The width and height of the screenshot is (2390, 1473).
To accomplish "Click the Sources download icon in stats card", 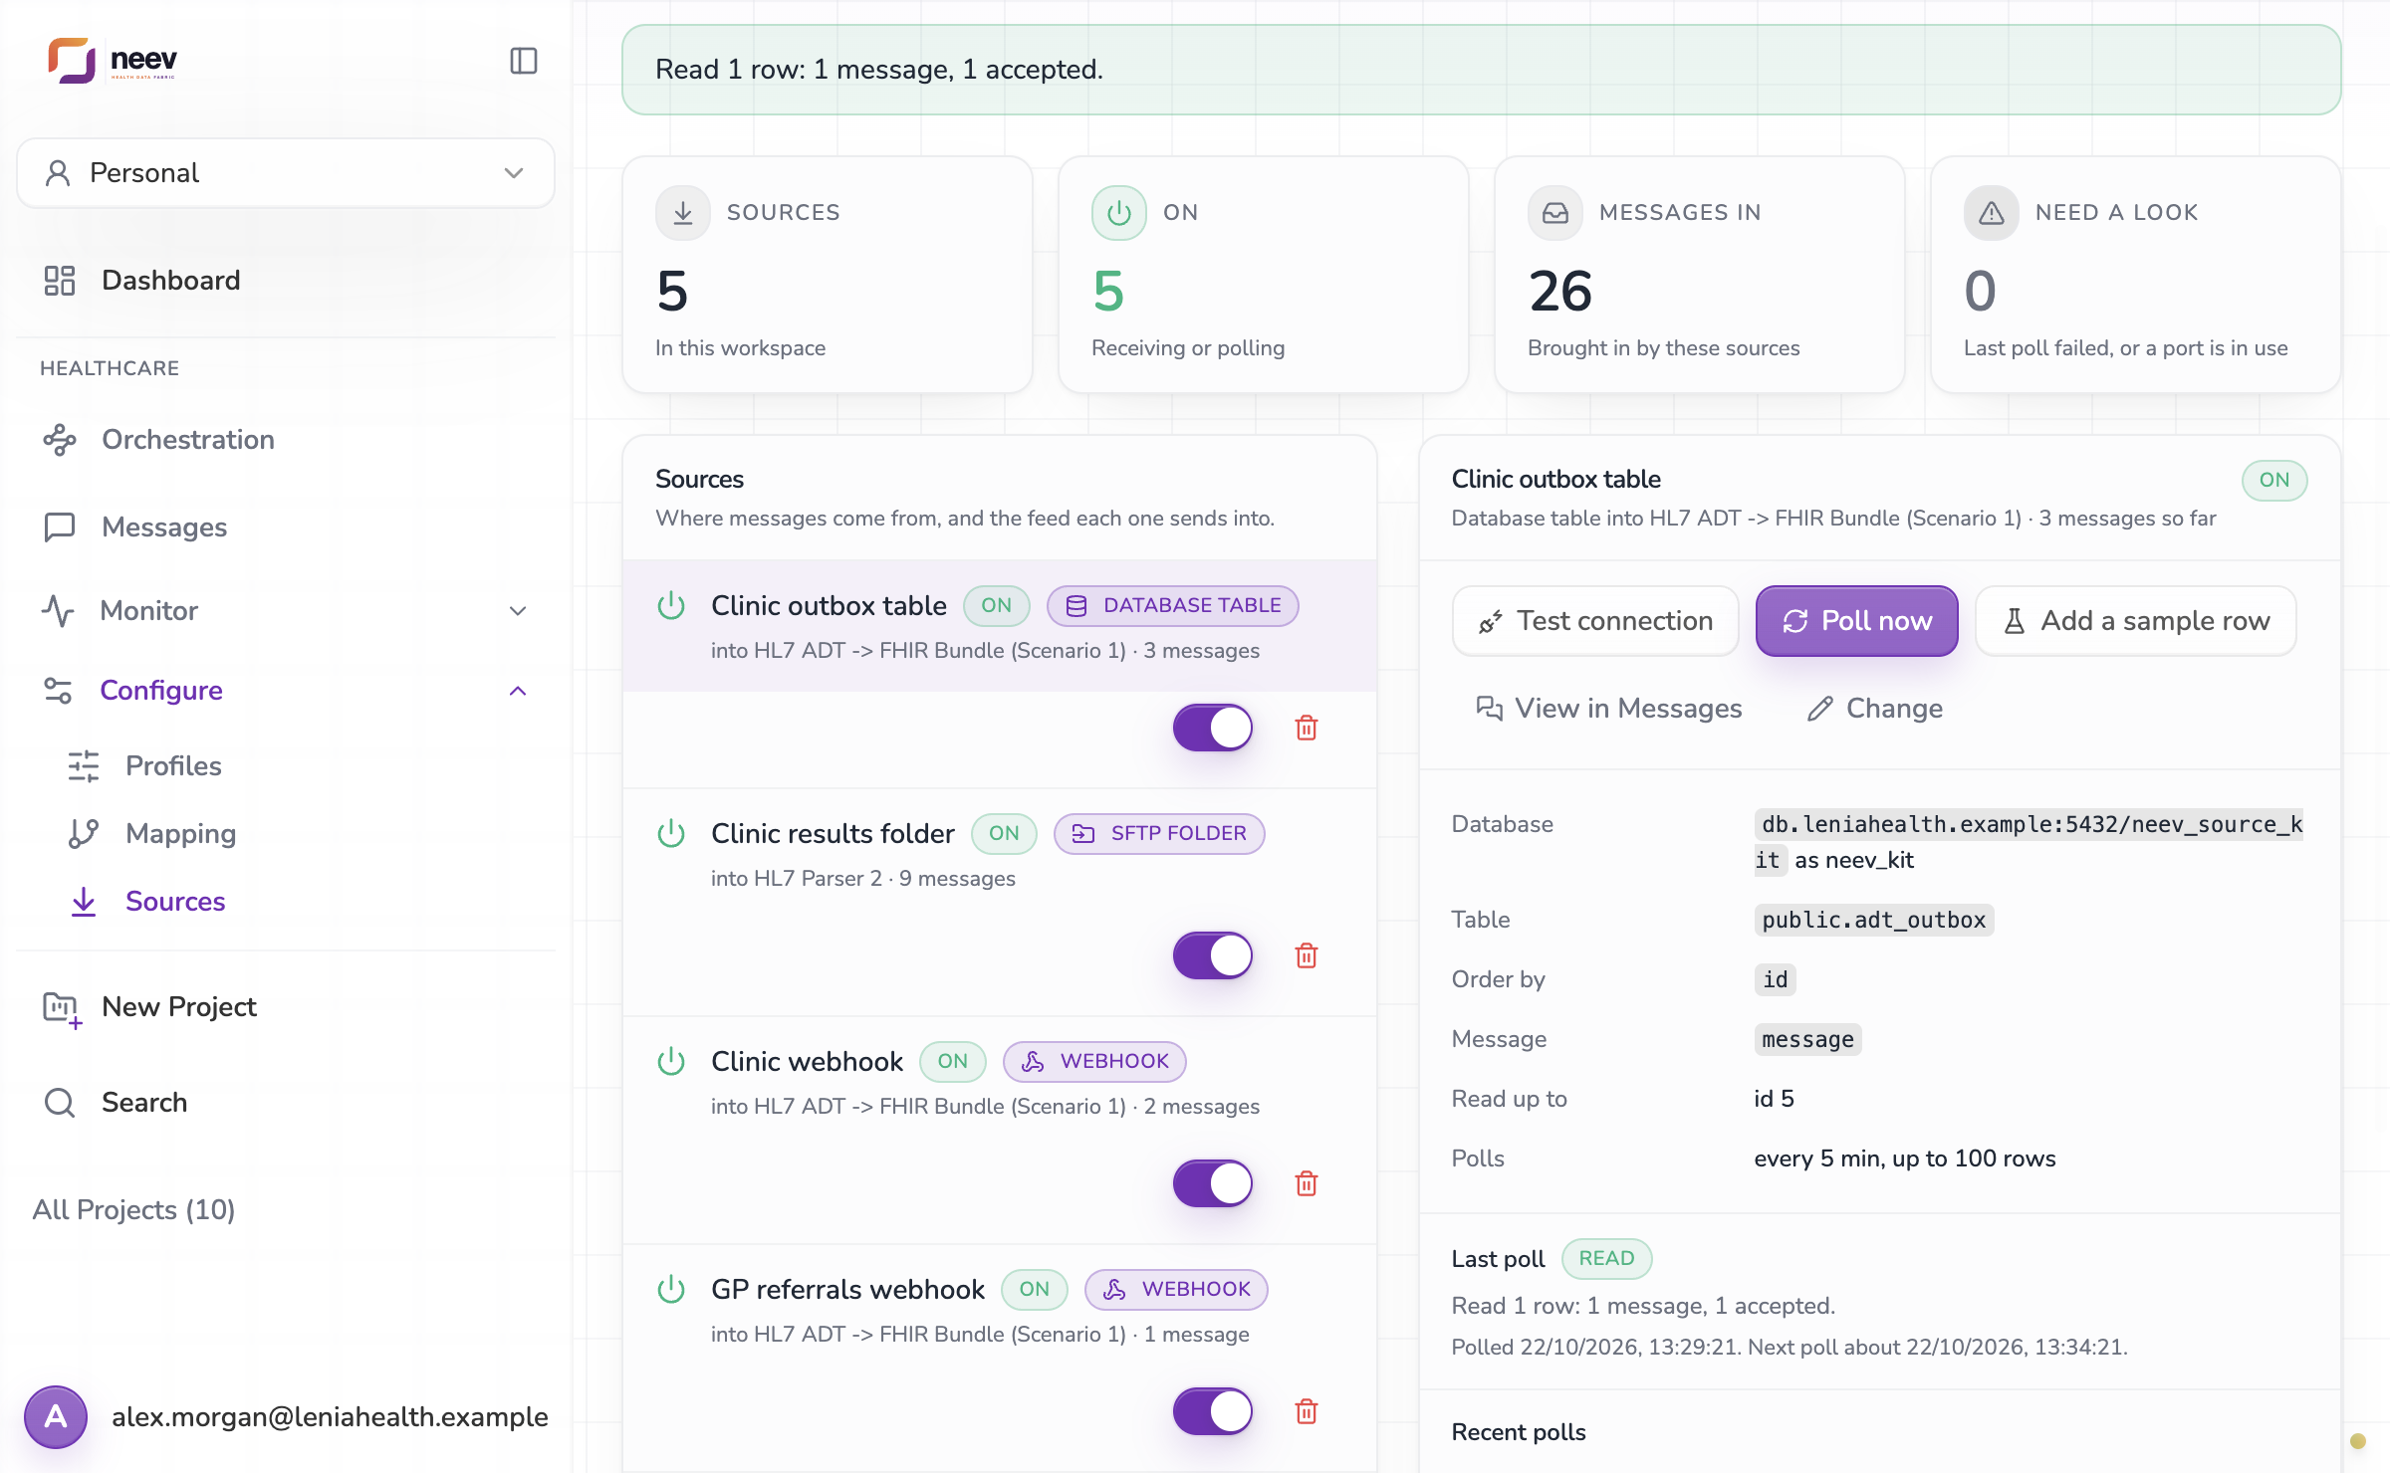I will [683, 213].
